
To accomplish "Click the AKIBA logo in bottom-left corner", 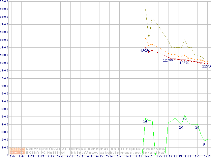I will click(17, 150).
